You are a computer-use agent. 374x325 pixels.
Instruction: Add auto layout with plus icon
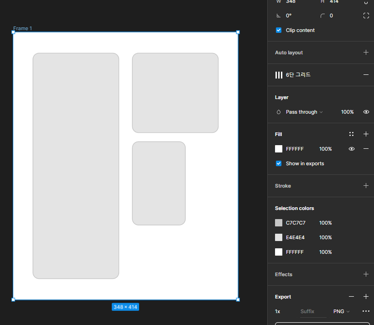pos(366,52)
